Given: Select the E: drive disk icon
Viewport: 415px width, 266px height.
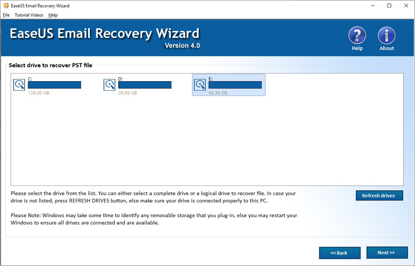Looking at the screenshot, I should coord(200,85).
